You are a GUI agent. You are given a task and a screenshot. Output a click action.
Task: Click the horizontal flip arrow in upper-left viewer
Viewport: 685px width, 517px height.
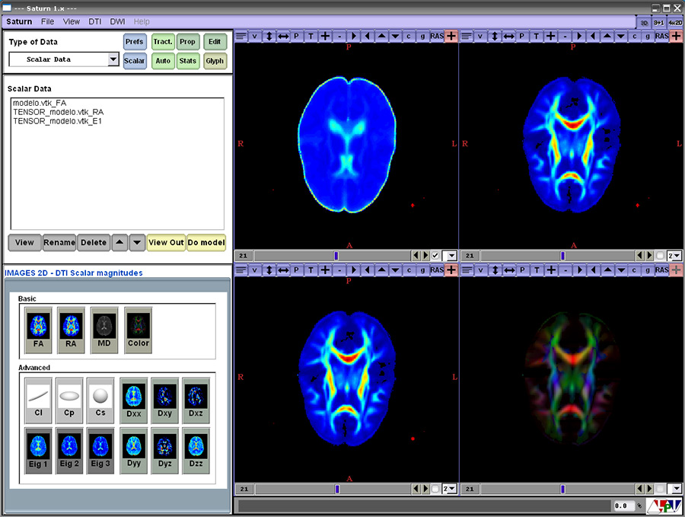click(283, 37)
